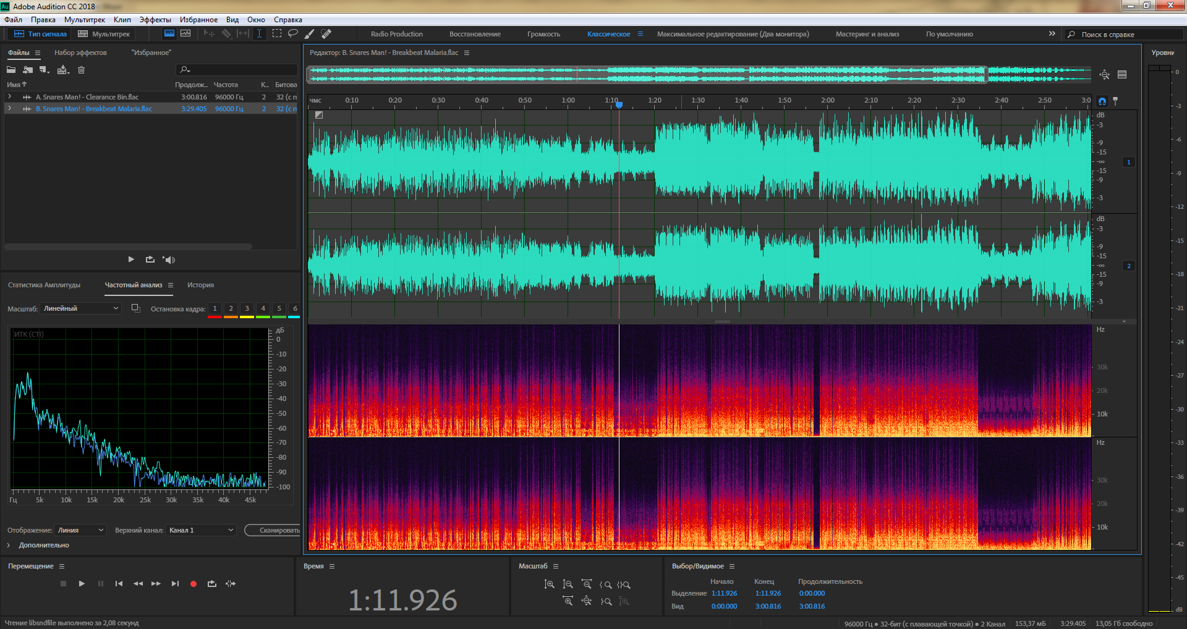Click the red Record button
The height and width of the screenshot is (629, 1187).
click(194, 583)
